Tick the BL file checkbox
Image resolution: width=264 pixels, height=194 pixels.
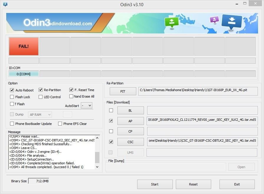click(x=111, y=111)
